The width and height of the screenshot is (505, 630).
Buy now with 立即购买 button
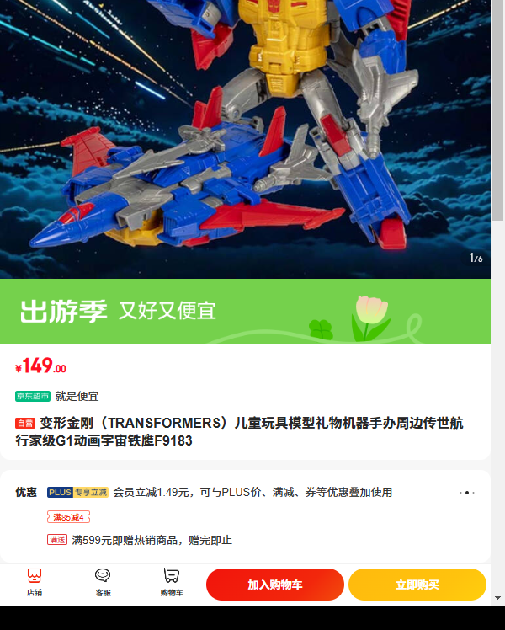[417, 585]
